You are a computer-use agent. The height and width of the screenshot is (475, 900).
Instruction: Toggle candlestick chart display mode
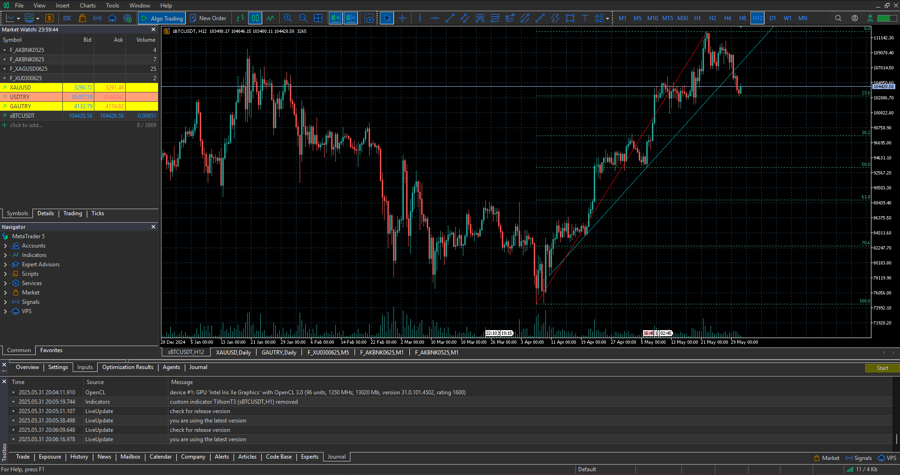tap(255, 18)
